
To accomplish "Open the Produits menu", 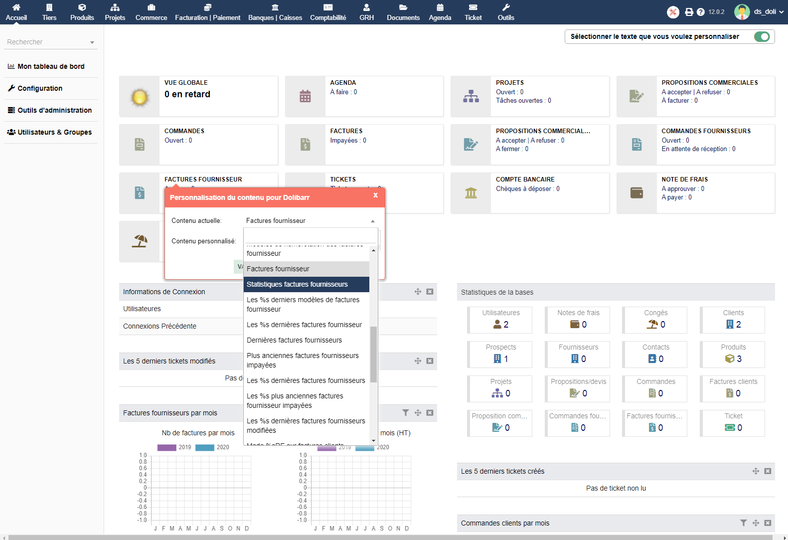I will click(x=82, y=12).
